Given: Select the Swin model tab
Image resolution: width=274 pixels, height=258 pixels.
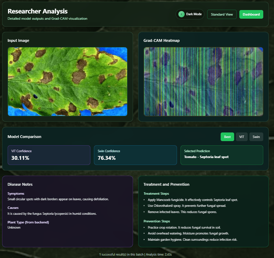Looking at the screenshot, I should click(x=256, y=137).
